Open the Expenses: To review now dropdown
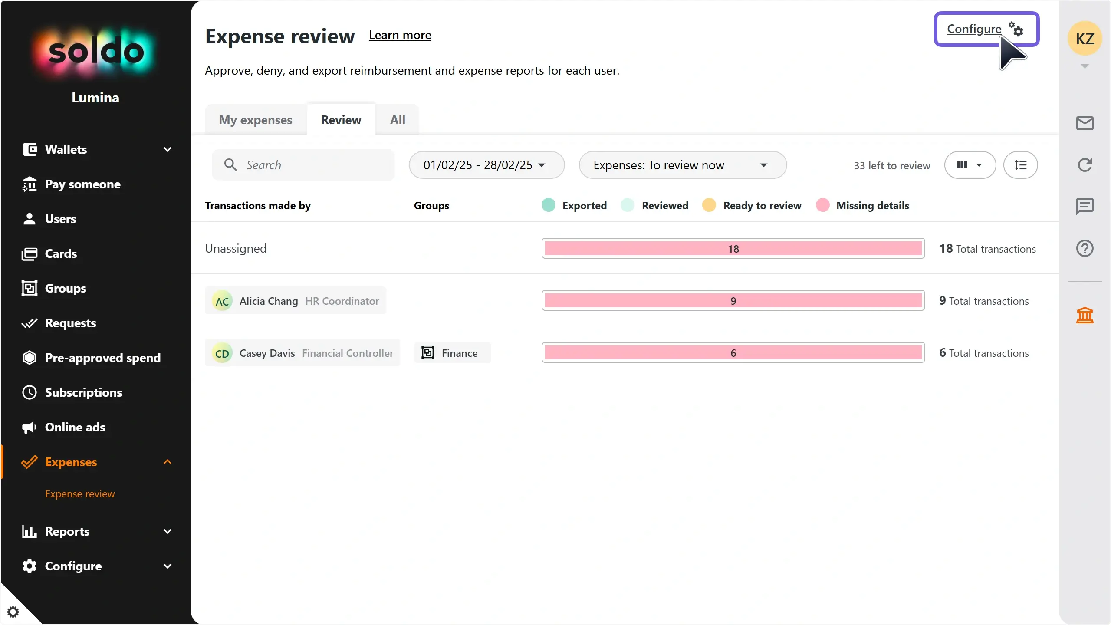1111x625 pixels. point(683,165)
